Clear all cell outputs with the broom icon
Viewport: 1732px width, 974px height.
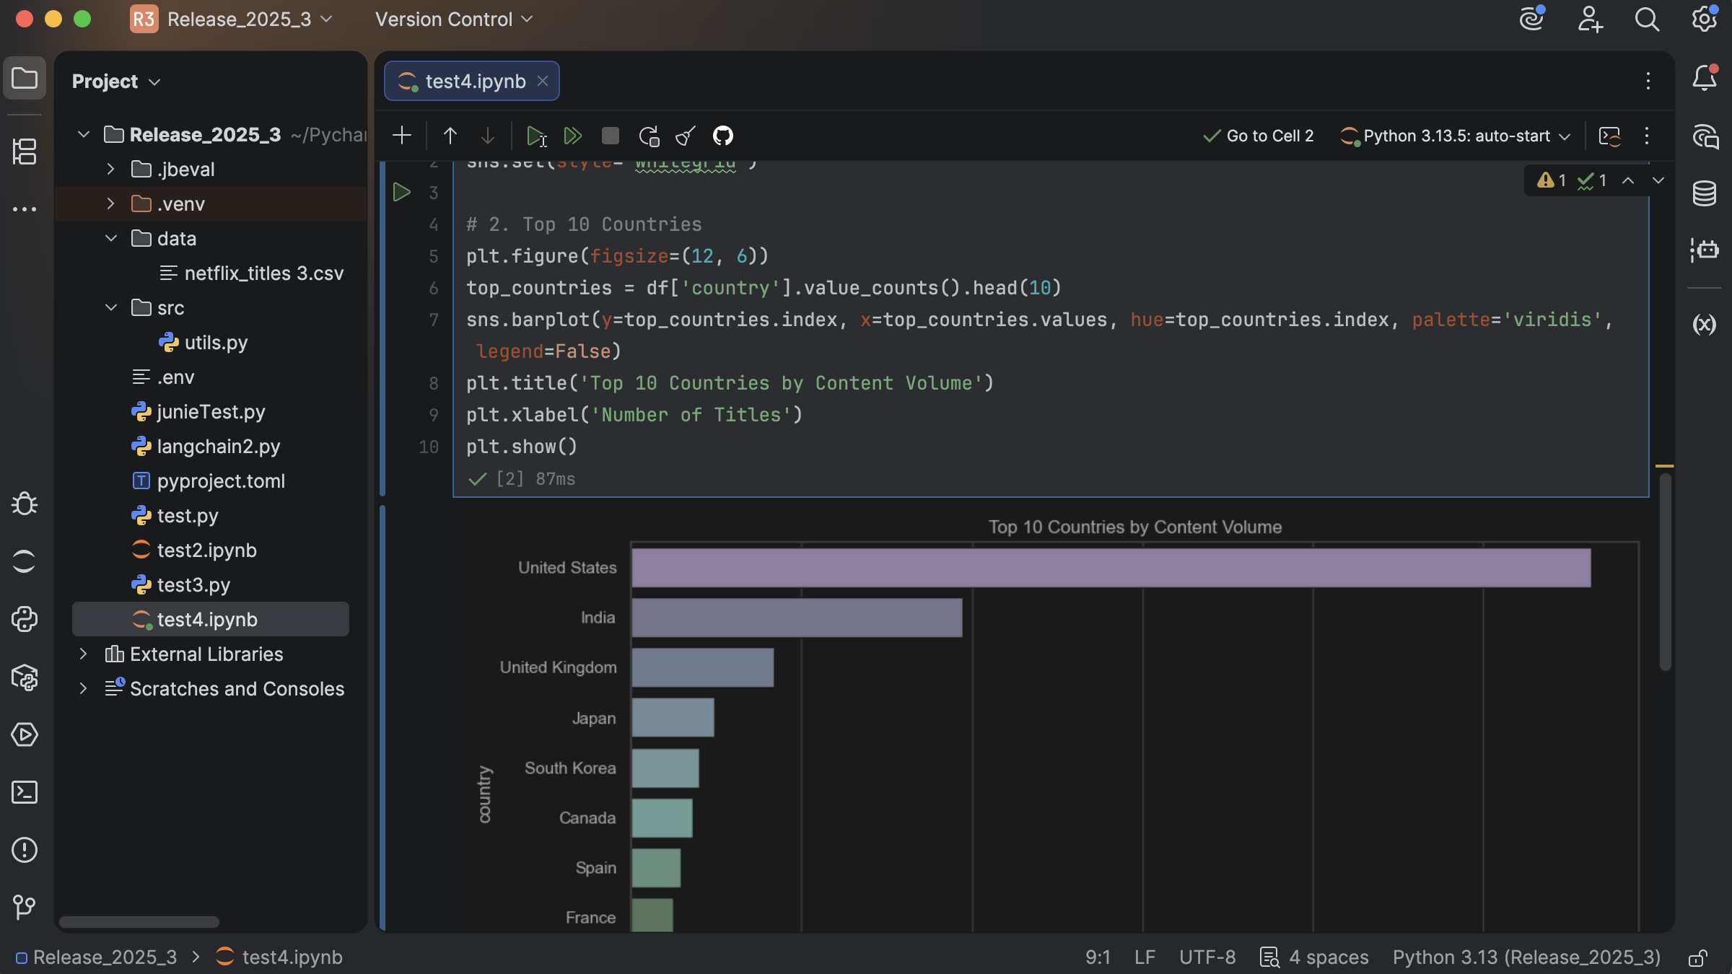coord(684,135)
